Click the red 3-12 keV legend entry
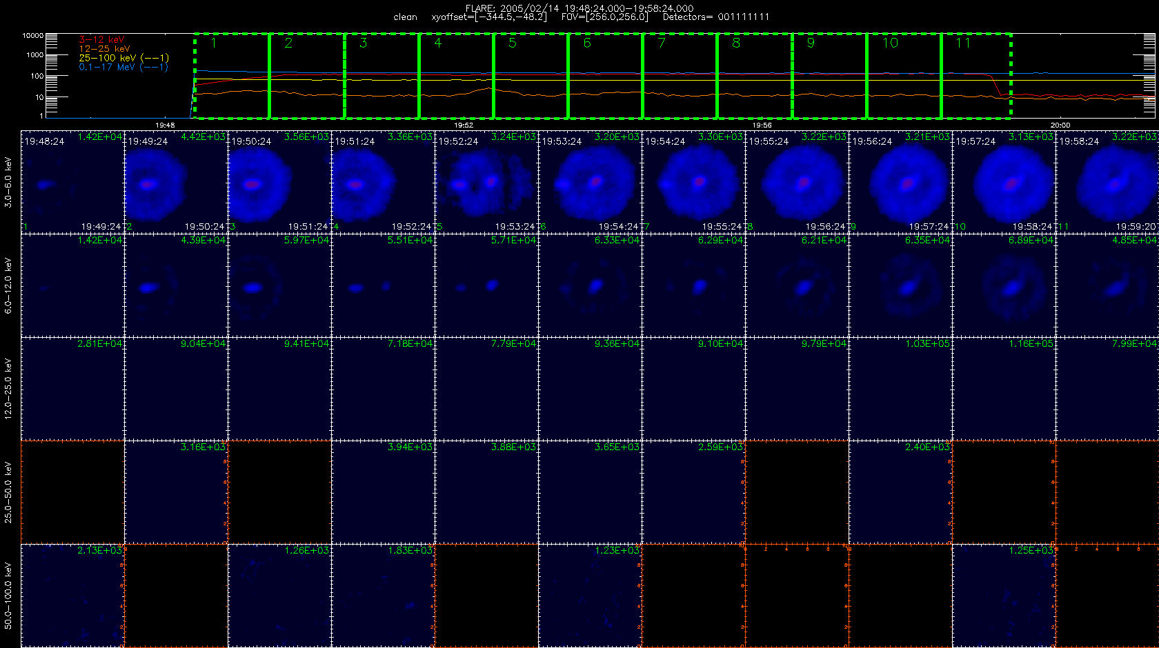Image resolution: width=1159 pixels, height=648 pixels. coord(101,40)
